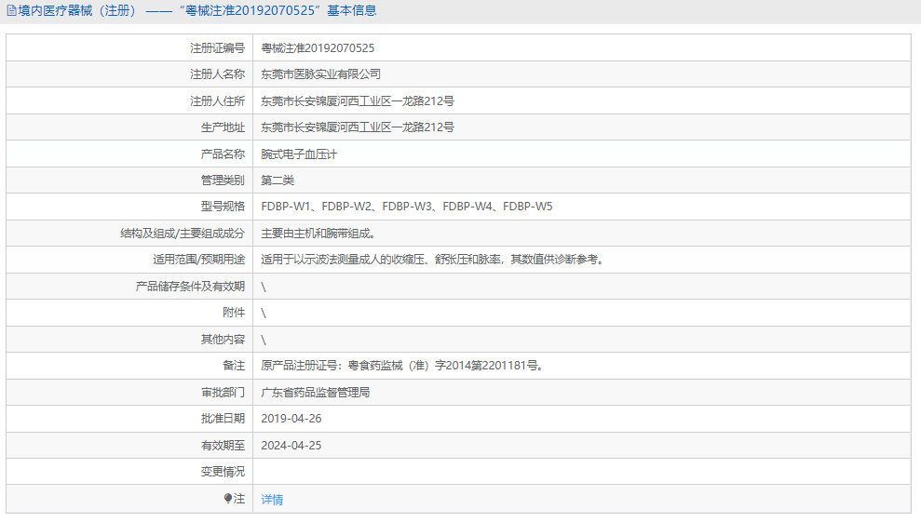Select registration number 粤械注准20192070525 in table
The height and width of the screenshot is (522, 921).
point(318,48)
